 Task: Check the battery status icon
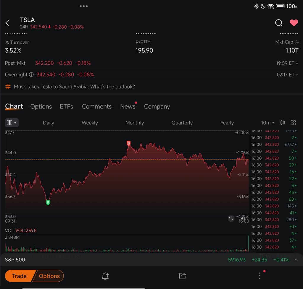pyautogui.click(x=281, y=6)
